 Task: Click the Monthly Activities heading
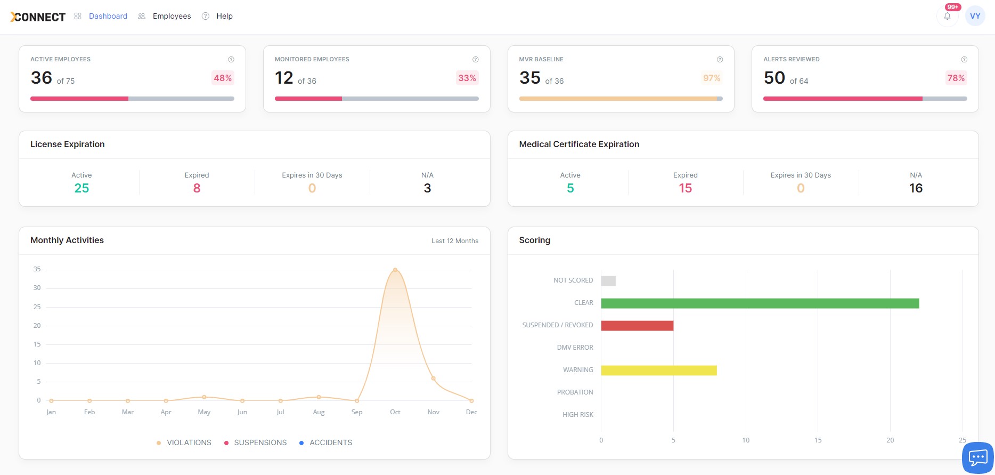click(67, 240)
